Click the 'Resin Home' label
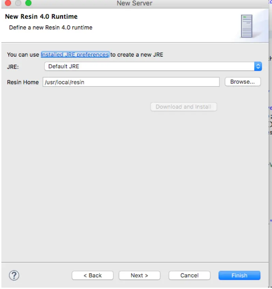 tap(23, 82)
